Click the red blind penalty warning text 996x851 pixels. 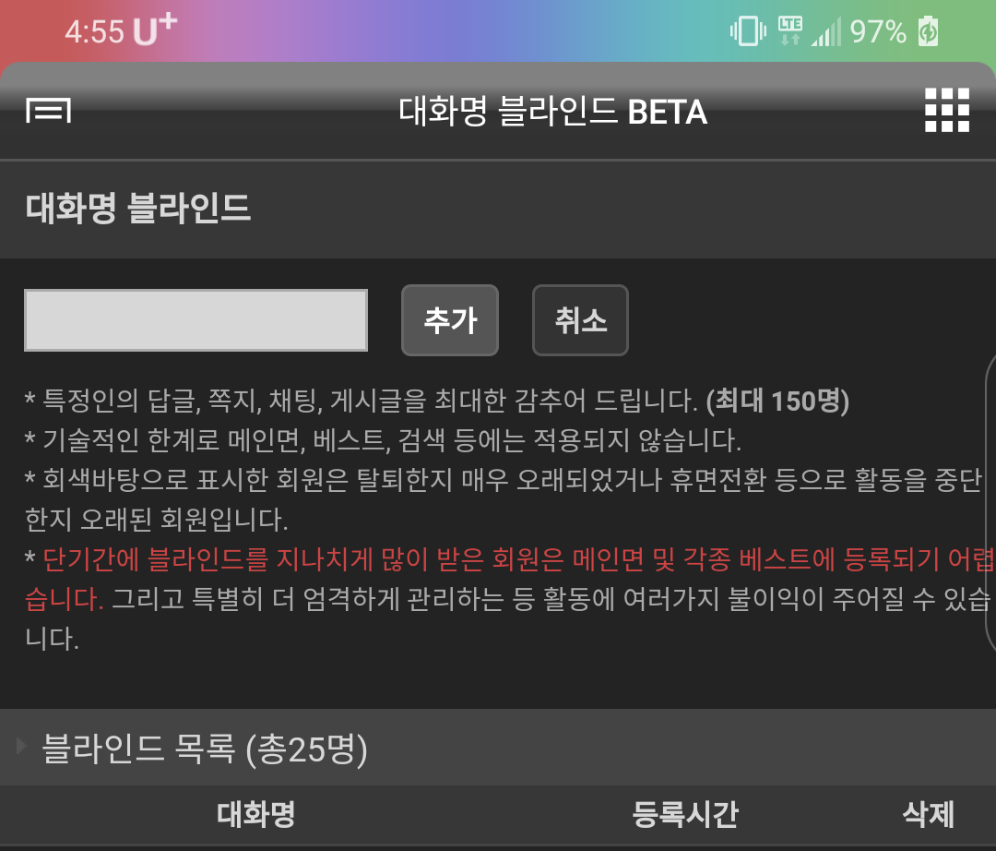(x=508, y=579)
